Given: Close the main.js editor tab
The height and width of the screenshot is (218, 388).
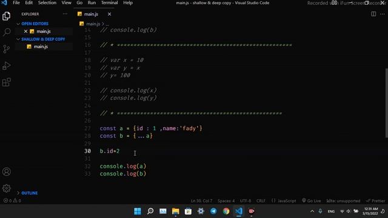Looking at the screenshot, I should pyautogui.click(x=109, y=14).
